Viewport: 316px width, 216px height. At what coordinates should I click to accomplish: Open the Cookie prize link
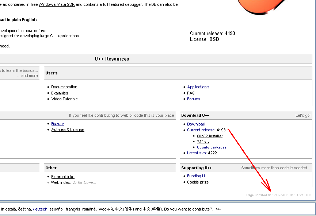click(198, 182)
